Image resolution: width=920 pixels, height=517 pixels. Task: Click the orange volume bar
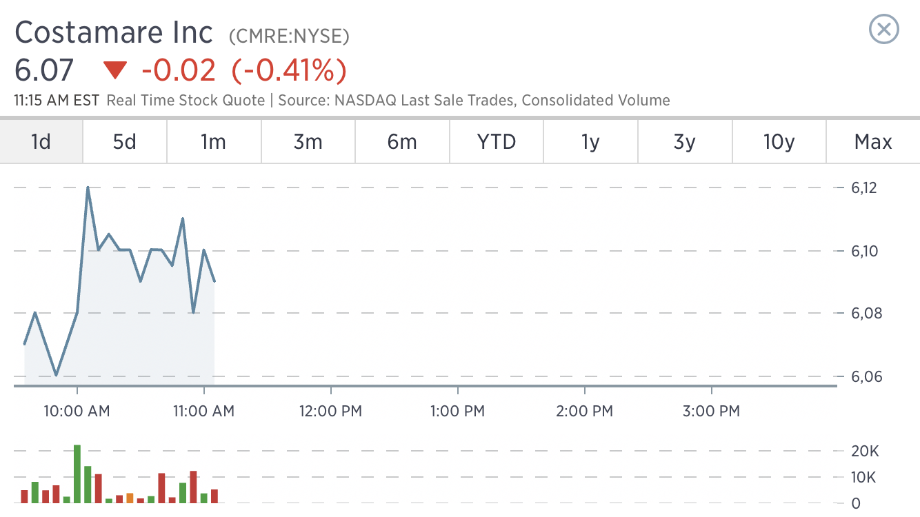130,498
